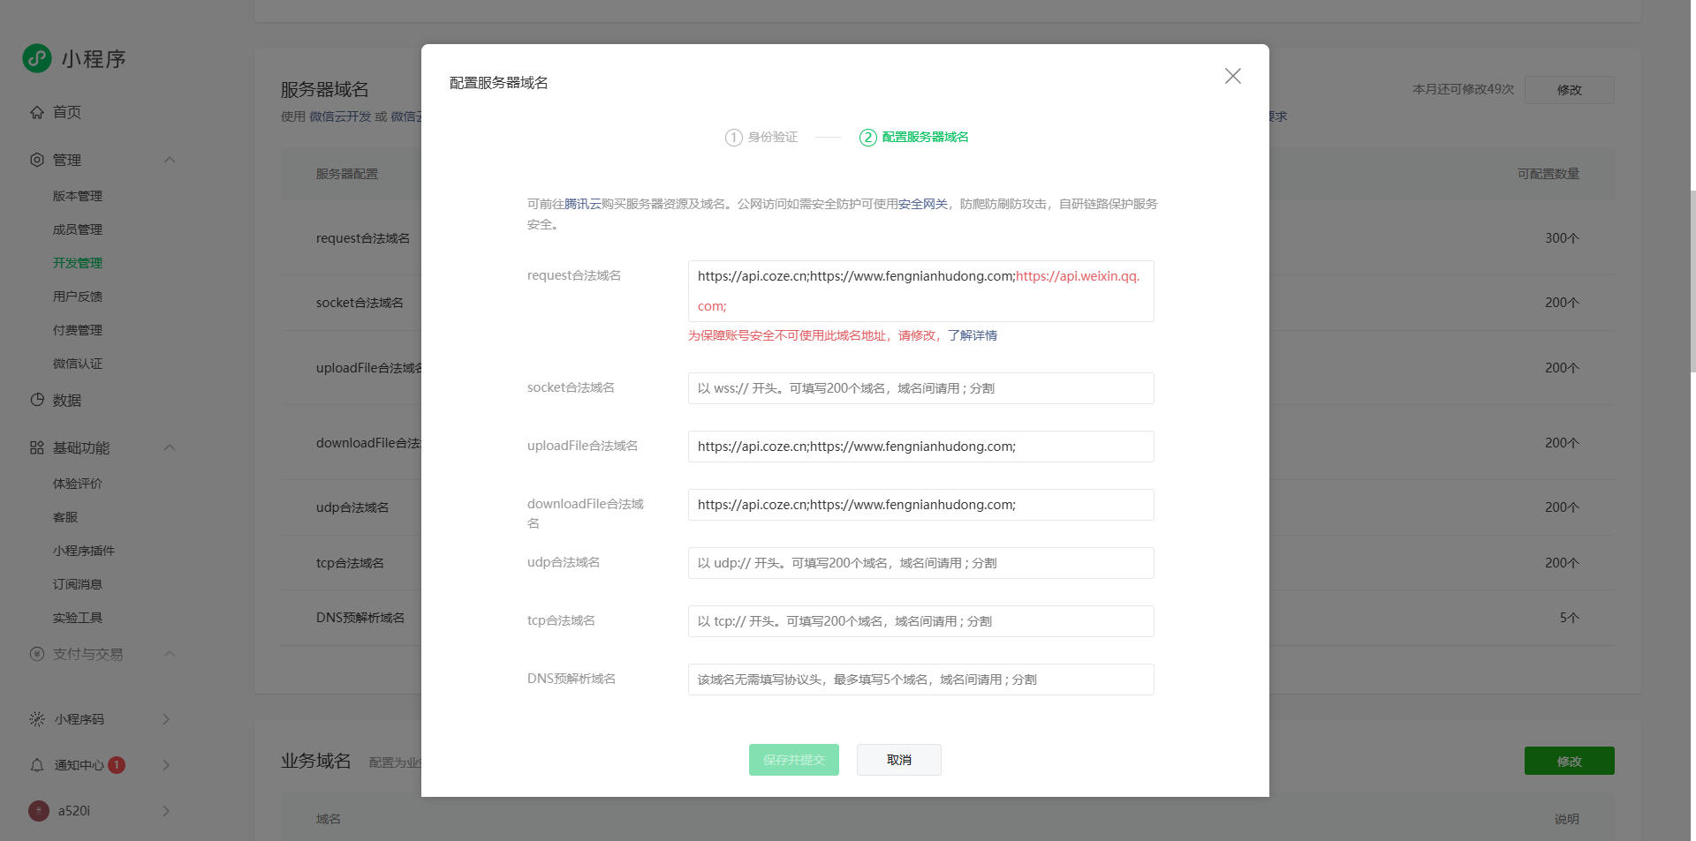Open 通知中心 bell icon
Screen dimensions: 1696x841
pyautogui.click(x=37, y=765)
